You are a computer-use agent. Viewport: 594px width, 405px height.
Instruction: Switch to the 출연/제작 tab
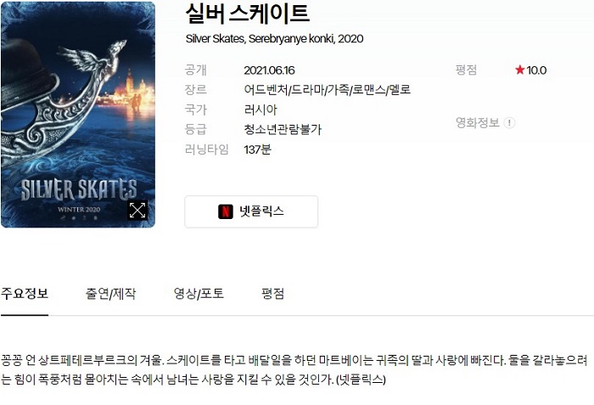pos(110,294)
